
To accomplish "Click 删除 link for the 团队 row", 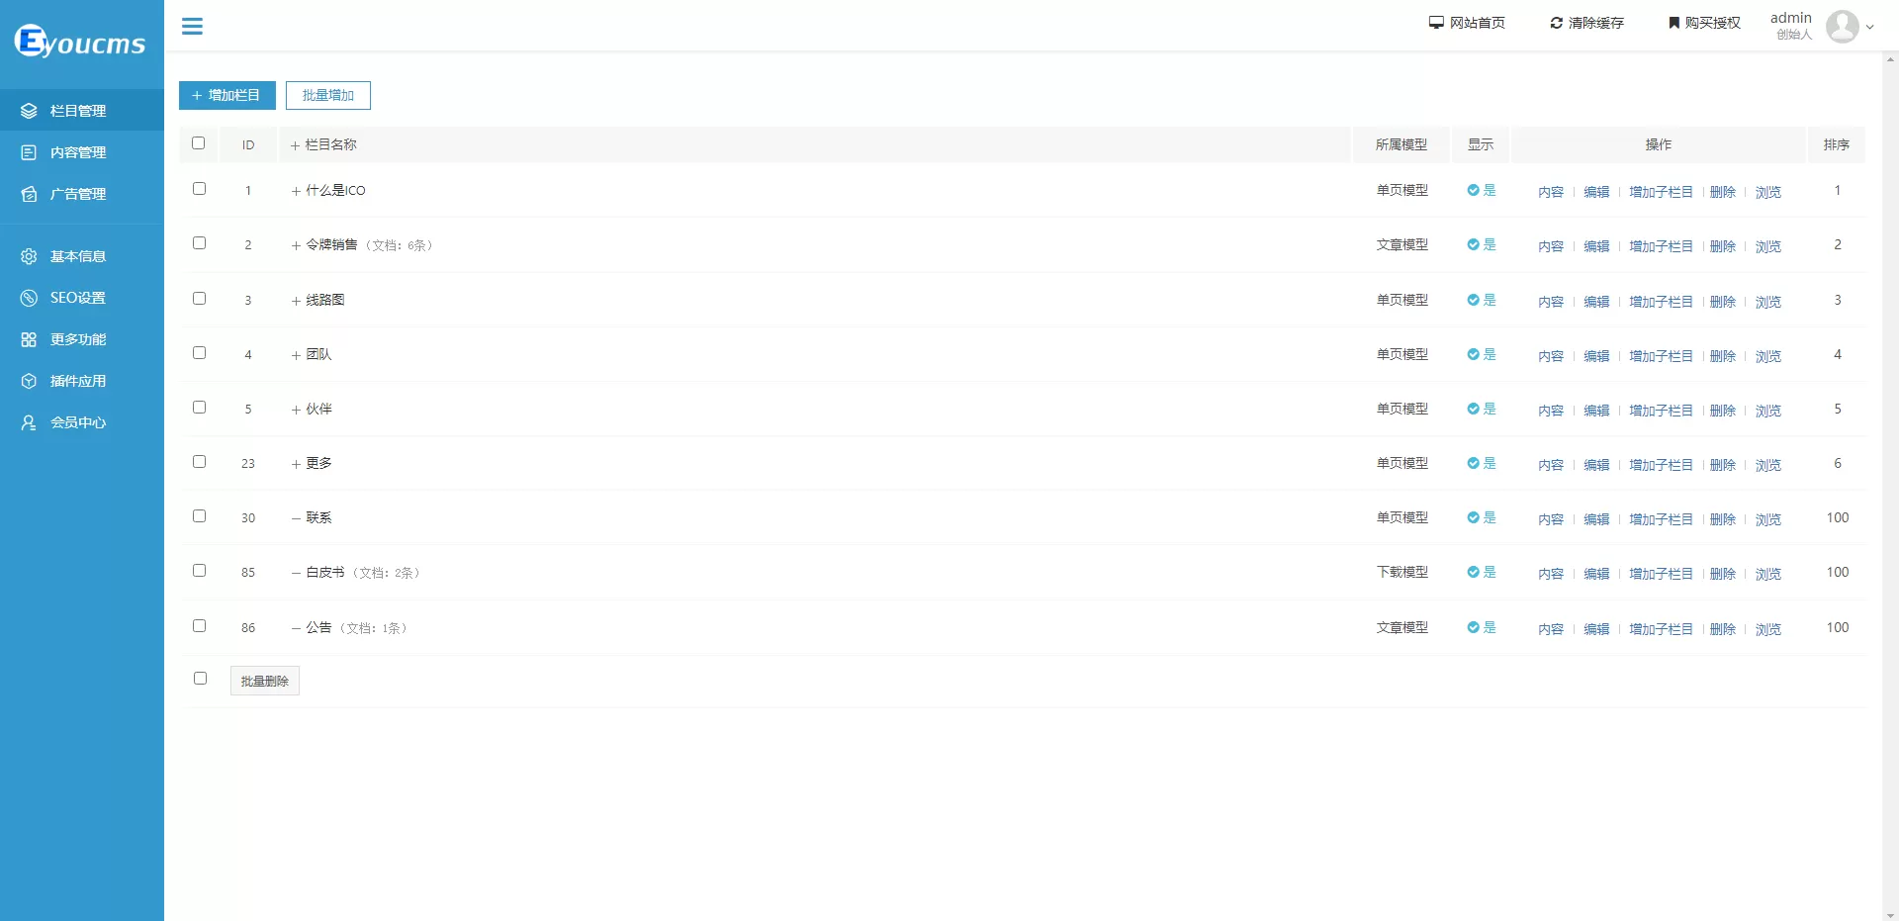I will tap(1722, 356).
